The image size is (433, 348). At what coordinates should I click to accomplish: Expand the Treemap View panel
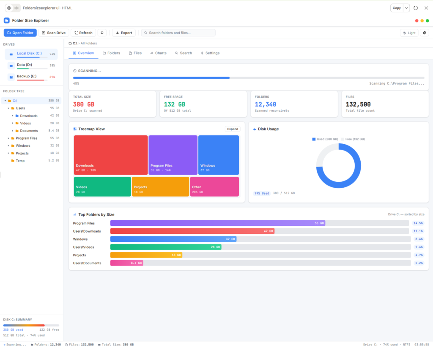(x=232, y=129)
